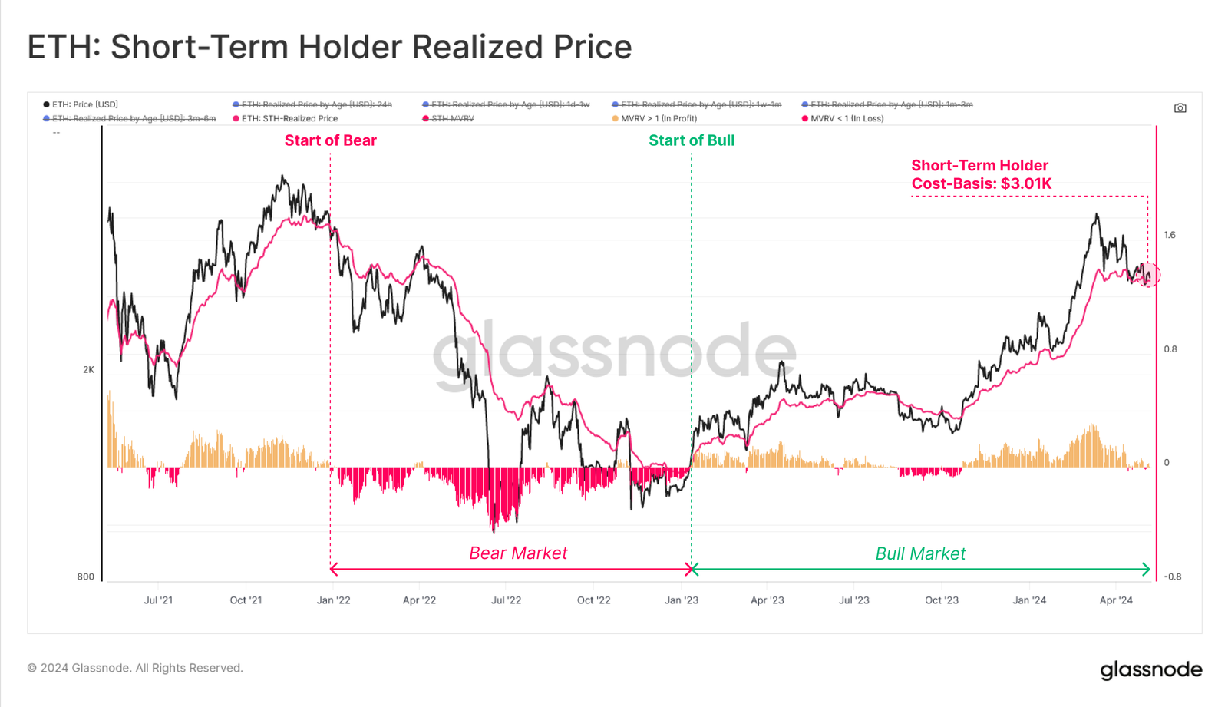Click the Jan '23 x-axis label

682,600
